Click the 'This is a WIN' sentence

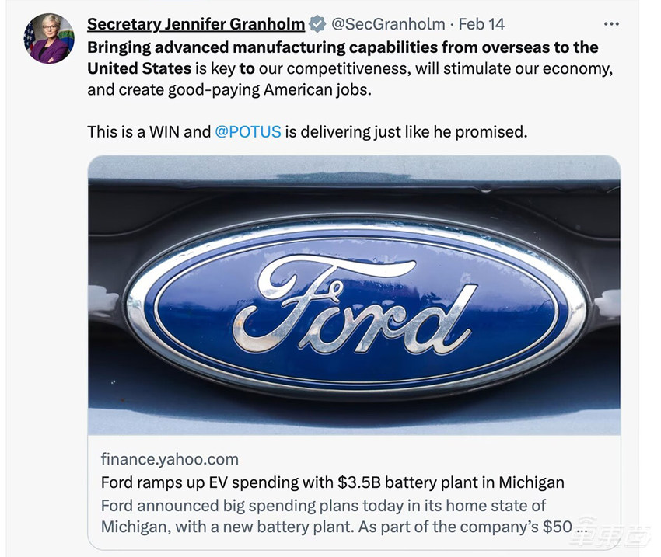[149, 132]
